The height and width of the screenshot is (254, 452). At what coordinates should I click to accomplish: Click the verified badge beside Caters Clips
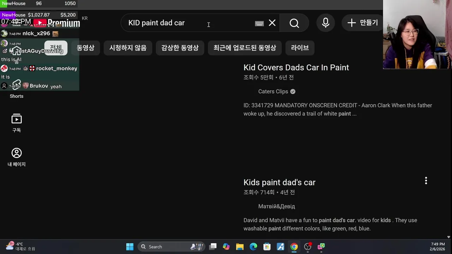coord(293,91)
